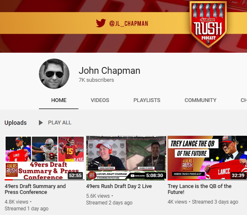Click the 52:55 duration badge
Viewport: 247px width, 215px height.
click(x=75, y=175)
